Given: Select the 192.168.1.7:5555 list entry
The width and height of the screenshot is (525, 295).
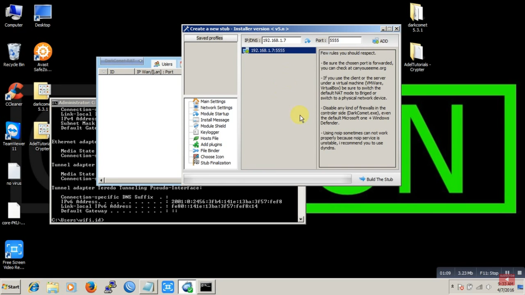Looking at the screenshot, I should coord(279,50).
